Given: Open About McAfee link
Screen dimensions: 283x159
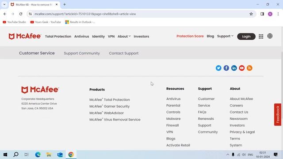Looking at the screenshot, I should point(241,99).
